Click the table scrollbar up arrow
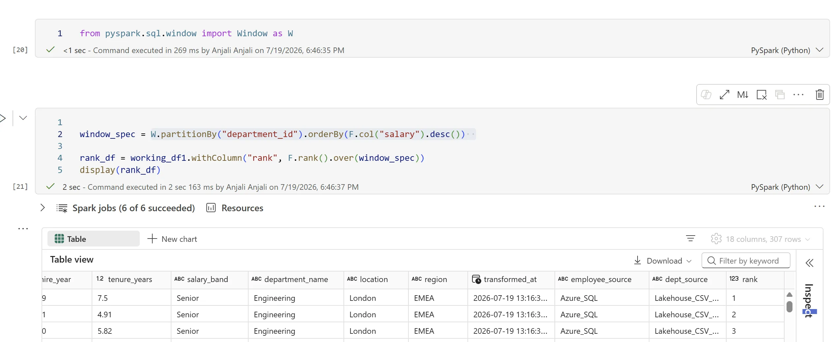The width and height of the screenshot is (836, 342). tap(790, 295)
